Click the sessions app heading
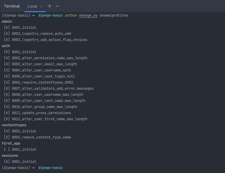The image size is (225, 173). (x=10, y=155)
